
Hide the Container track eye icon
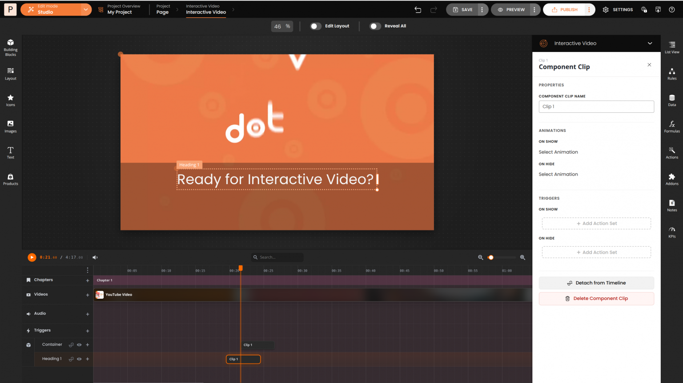(x=79, y=345)
